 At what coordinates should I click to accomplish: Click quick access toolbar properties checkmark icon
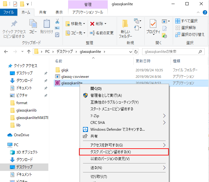tap(15, 4)
